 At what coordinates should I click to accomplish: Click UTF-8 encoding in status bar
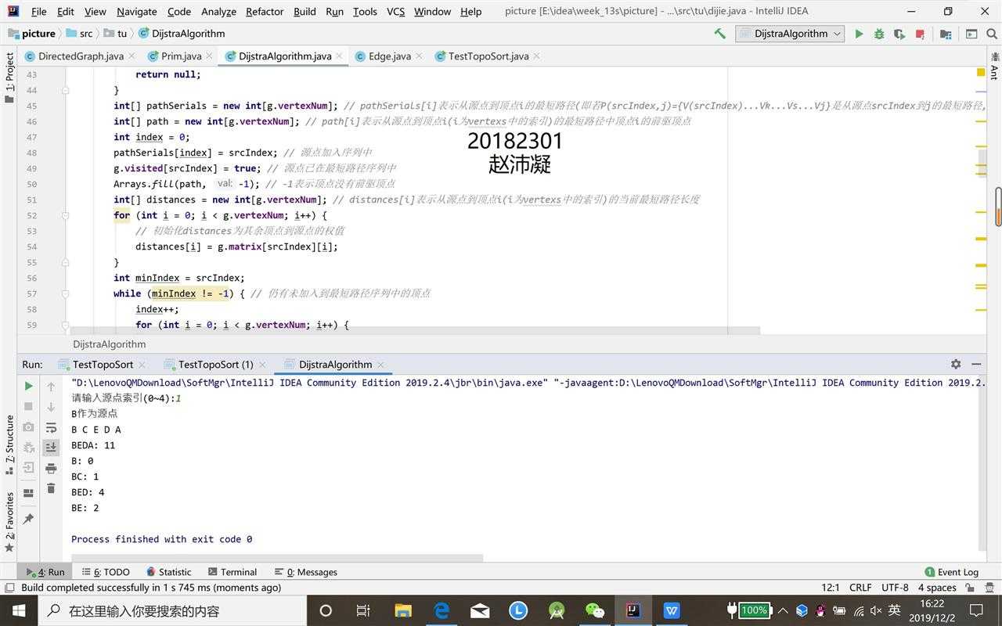(x=895, y=588)
